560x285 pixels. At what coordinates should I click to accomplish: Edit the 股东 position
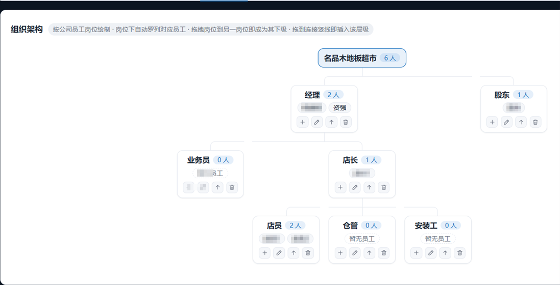click(506, 122)
